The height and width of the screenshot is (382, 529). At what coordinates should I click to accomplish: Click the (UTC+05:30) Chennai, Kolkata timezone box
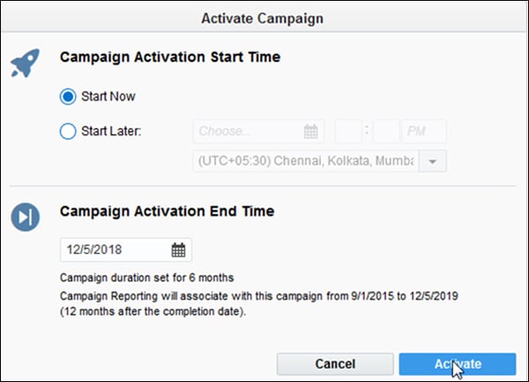[x=305, y=161]
